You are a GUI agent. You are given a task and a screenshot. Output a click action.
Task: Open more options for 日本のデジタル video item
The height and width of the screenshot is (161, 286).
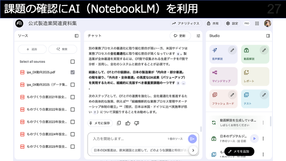point(263,138)
